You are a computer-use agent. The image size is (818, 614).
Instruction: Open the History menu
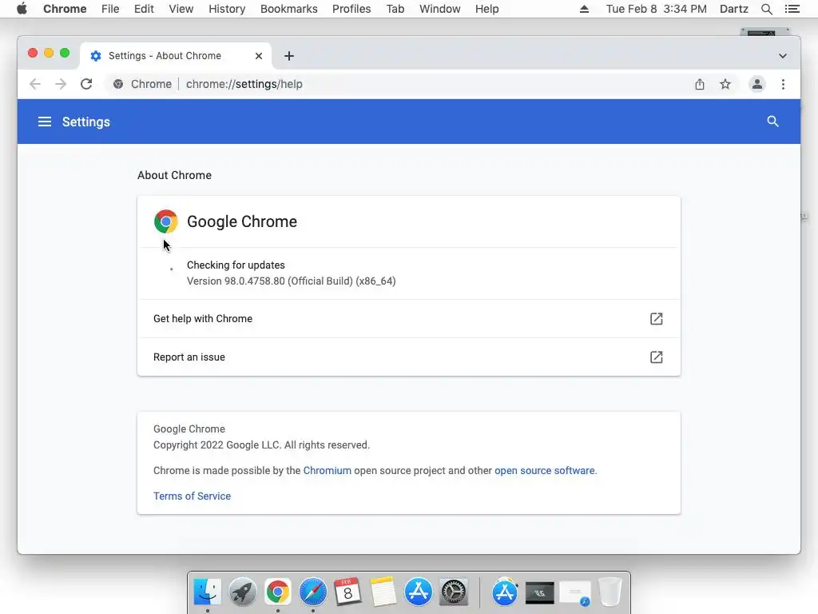tap(227, 9)
